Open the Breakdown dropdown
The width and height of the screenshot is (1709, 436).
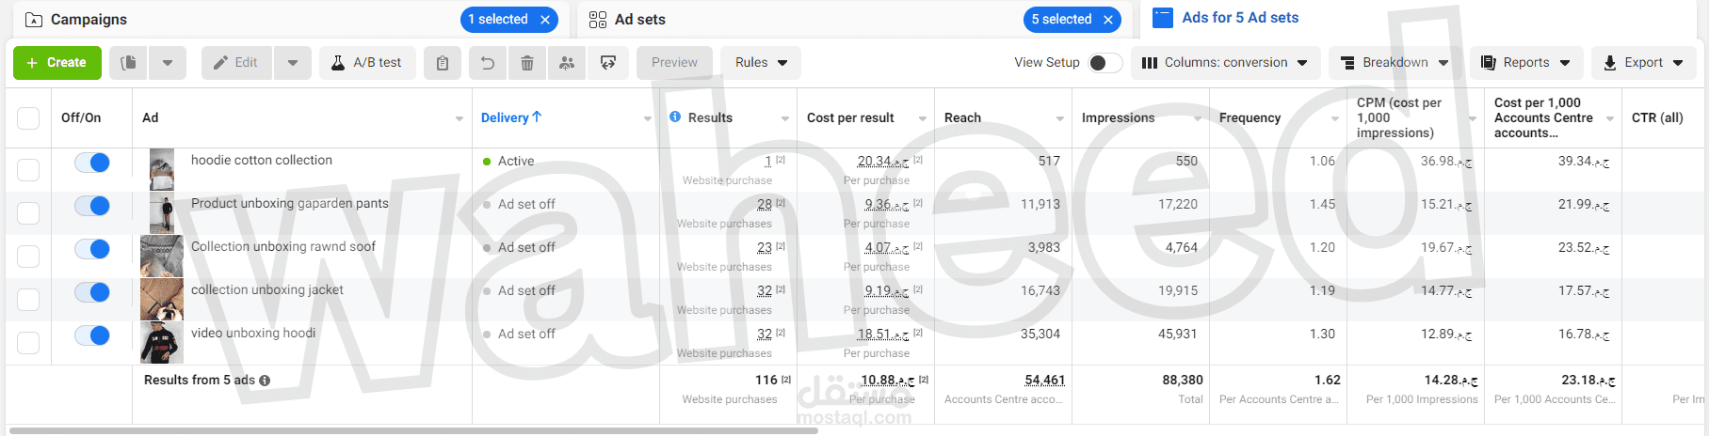[1395, 63]
